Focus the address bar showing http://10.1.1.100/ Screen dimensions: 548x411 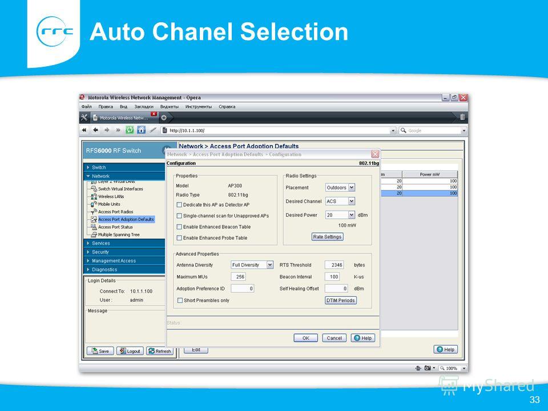click(279, 130)
